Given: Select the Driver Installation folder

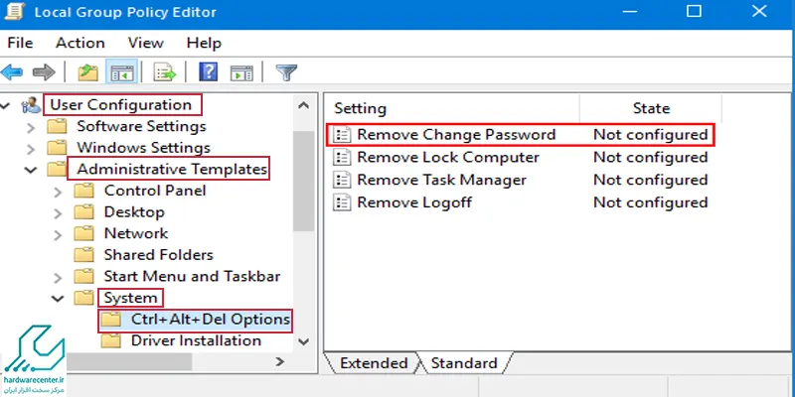Looking at the screenshot, I should (196, 340).
